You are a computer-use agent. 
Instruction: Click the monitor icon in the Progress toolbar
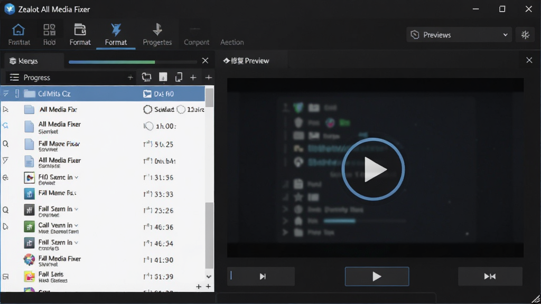pos(147,77)
